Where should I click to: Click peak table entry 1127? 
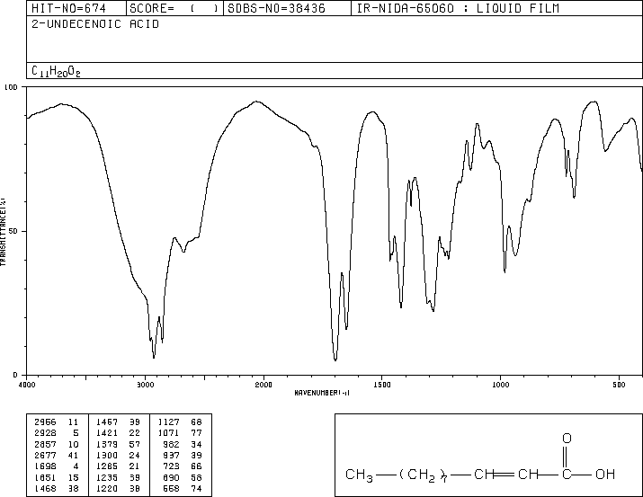coord(168,422)
